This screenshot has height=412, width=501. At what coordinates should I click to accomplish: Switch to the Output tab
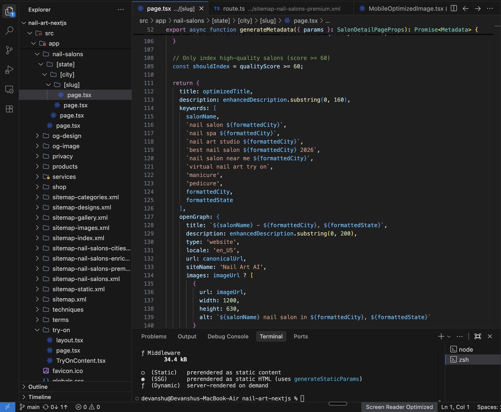coord(187,336)
